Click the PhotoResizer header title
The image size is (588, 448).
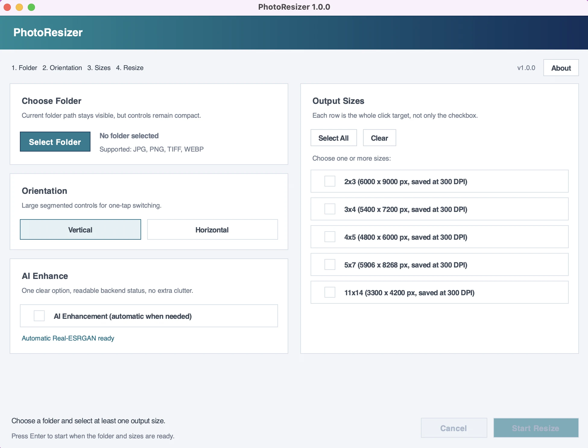(48, 32)
